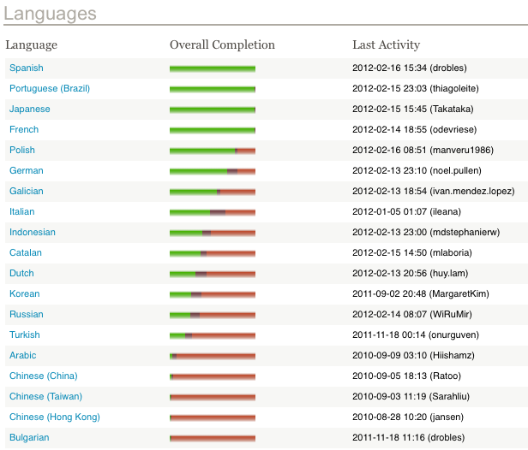Click the Last Activity column header
The width and height of the screenshot is (528, 450).
click(387, 44)
